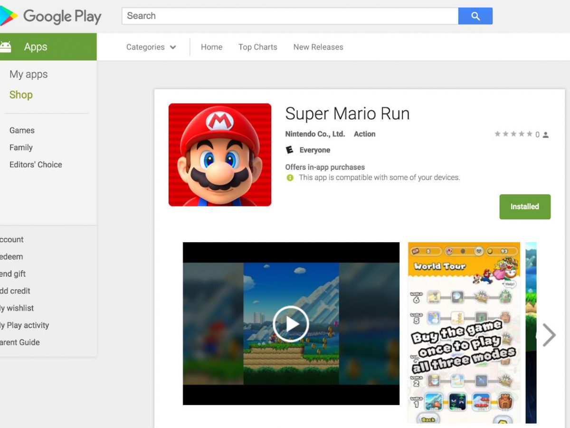Image resolution: width=570 pixels, height=428 pixels.
Task: Open the Categories dropdown
Action: pos(151,47)
